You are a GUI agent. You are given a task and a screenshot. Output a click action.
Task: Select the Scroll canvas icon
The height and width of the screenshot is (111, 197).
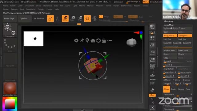click(152, 38)
